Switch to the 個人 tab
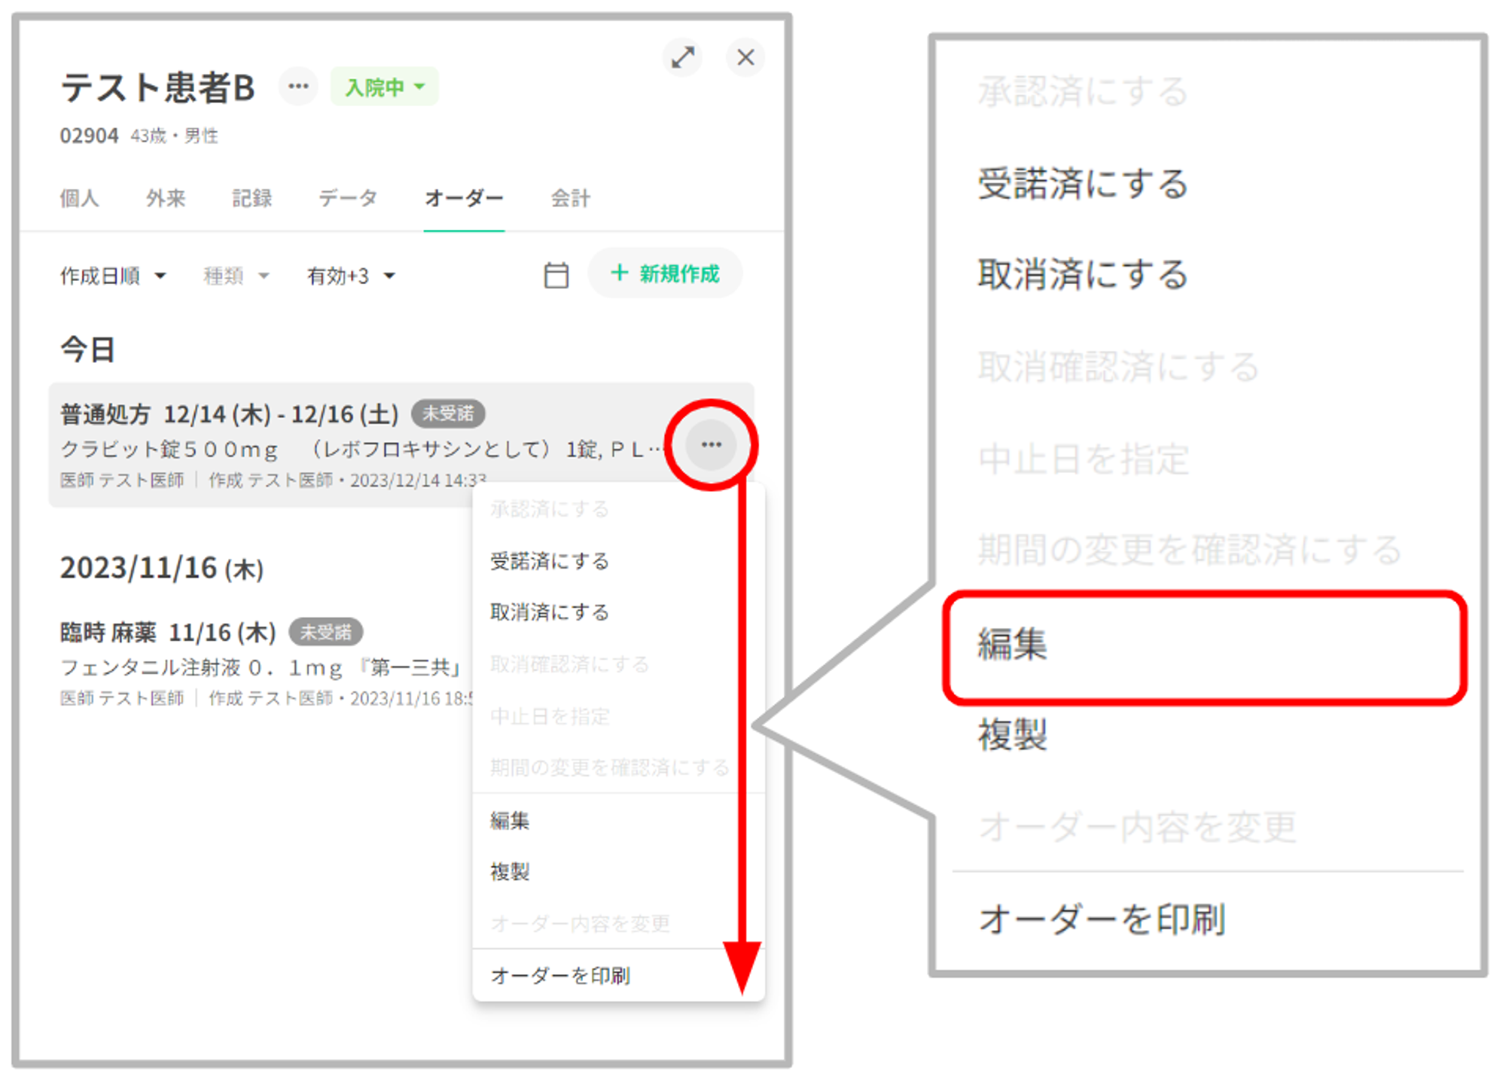This screenshot has width=1506, height=1080. pos(79,198)
